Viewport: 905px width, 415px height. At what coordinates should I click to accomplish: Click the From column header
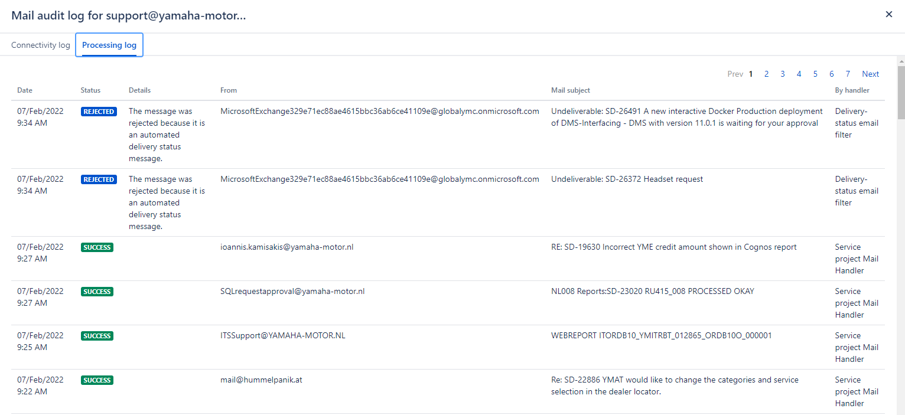tap(229, 90)
